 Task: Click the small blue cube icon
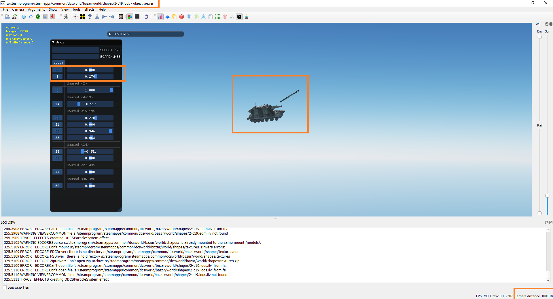167,17
